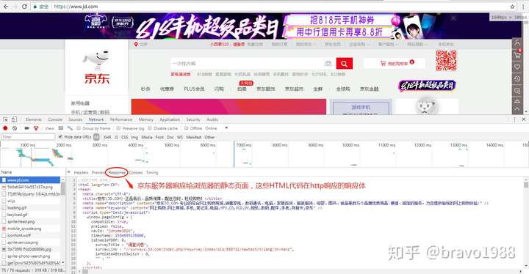The image size is (529, 274).
Task: Open the Online throttling dropdown arrow
Action: point(226,128)
